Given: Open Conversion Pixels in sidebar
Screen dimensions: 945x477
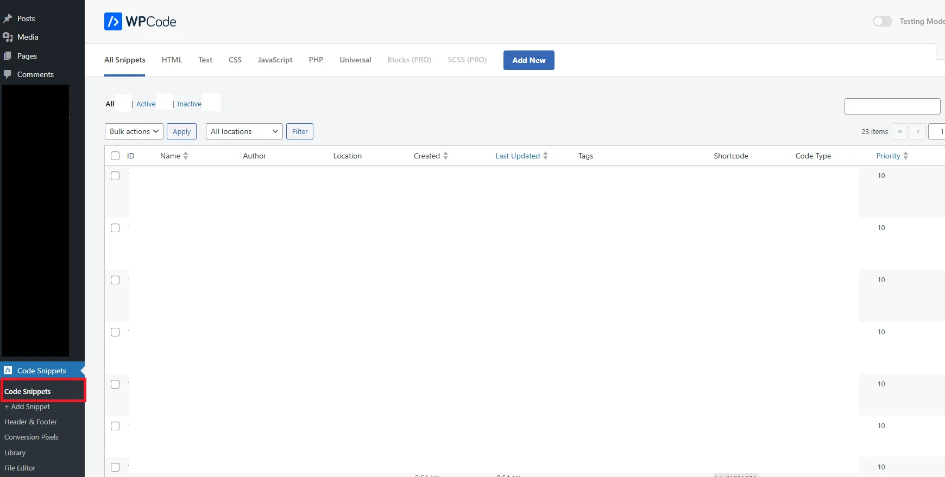Looking at the screenshot, I should coord(31,437).
